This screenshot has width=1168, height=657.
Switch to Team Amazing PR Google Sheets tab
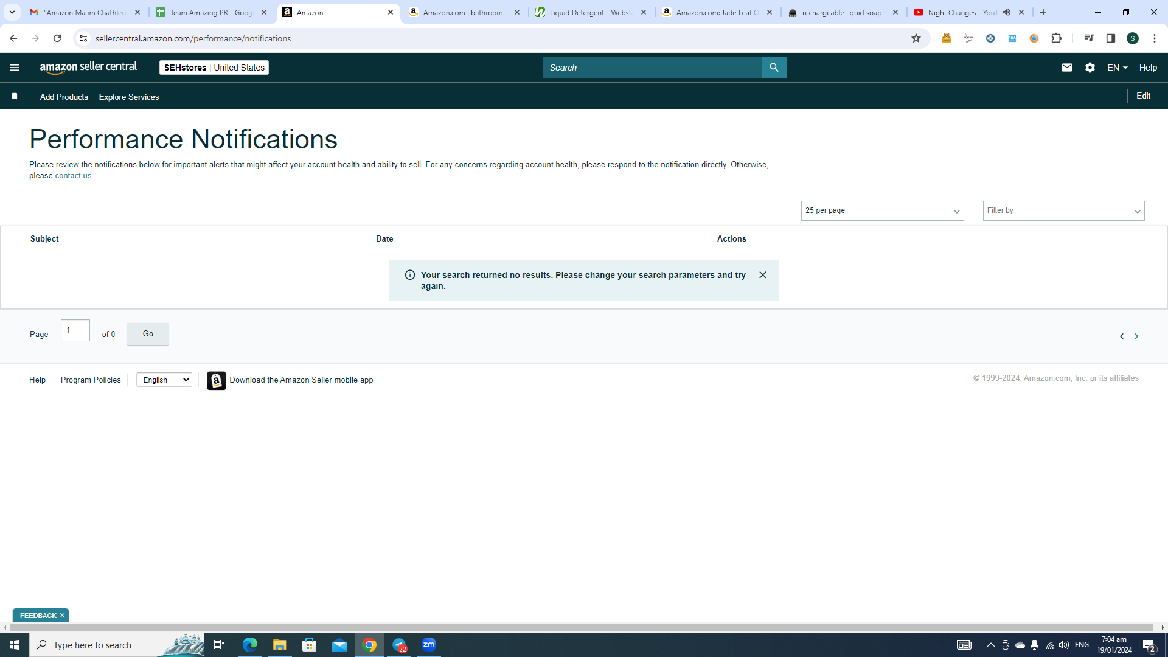click(x=212, y=12)
